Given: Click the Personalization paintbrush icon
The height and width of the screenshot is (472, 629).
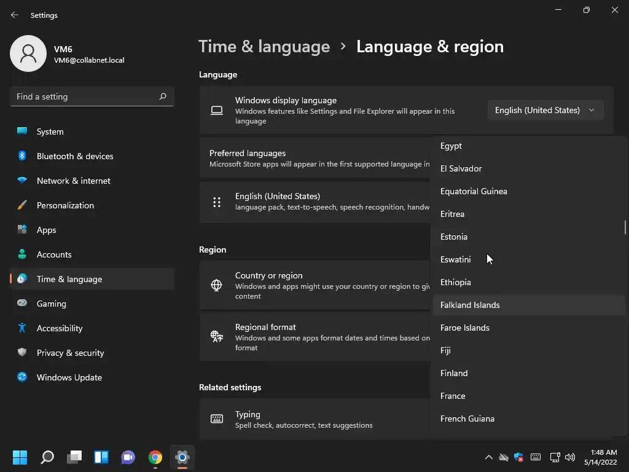Looking at the screenshot, I should pos(22,205).
